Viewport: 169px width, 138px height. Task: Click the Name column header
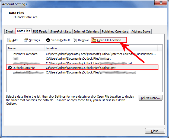(x=25, y=48)
